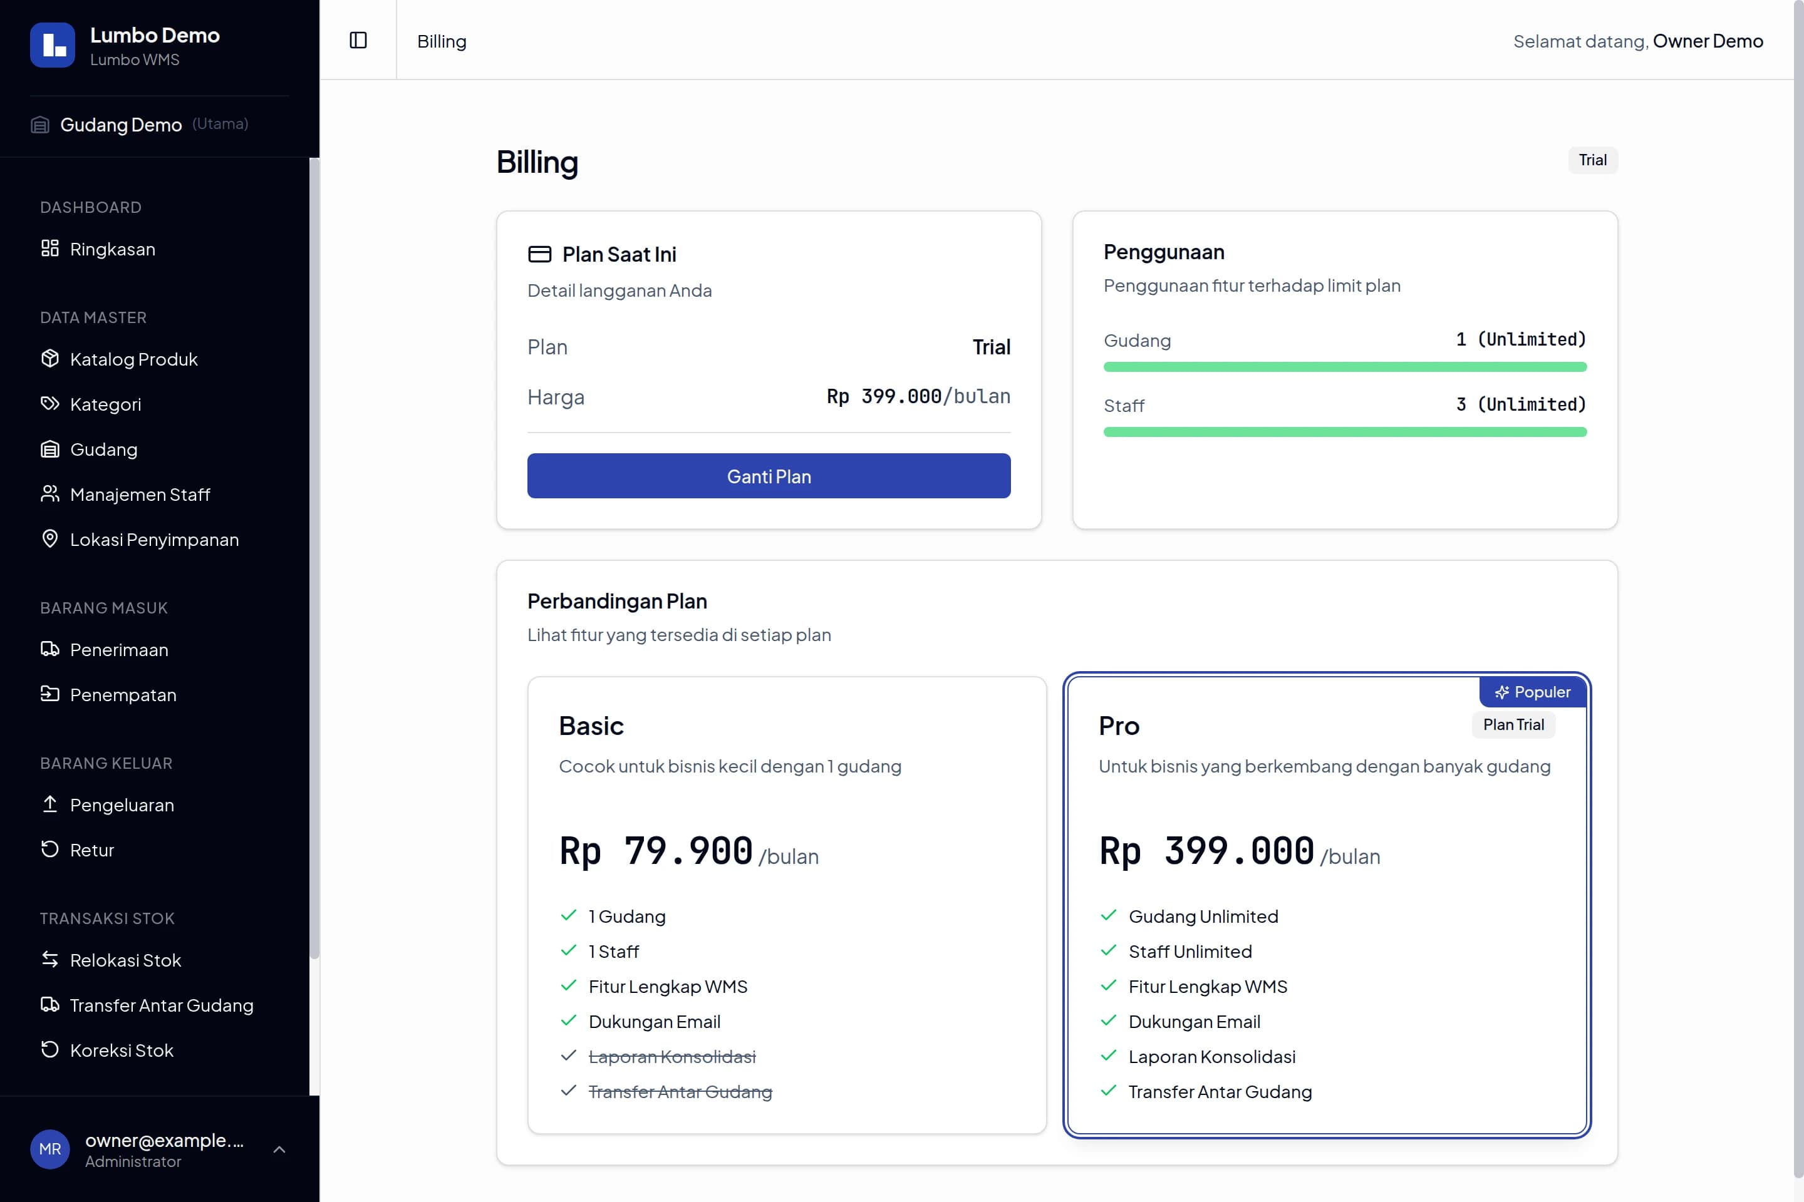
Task: Click the Billing breadcrumb in header
Action: click(x=442, y=41)
